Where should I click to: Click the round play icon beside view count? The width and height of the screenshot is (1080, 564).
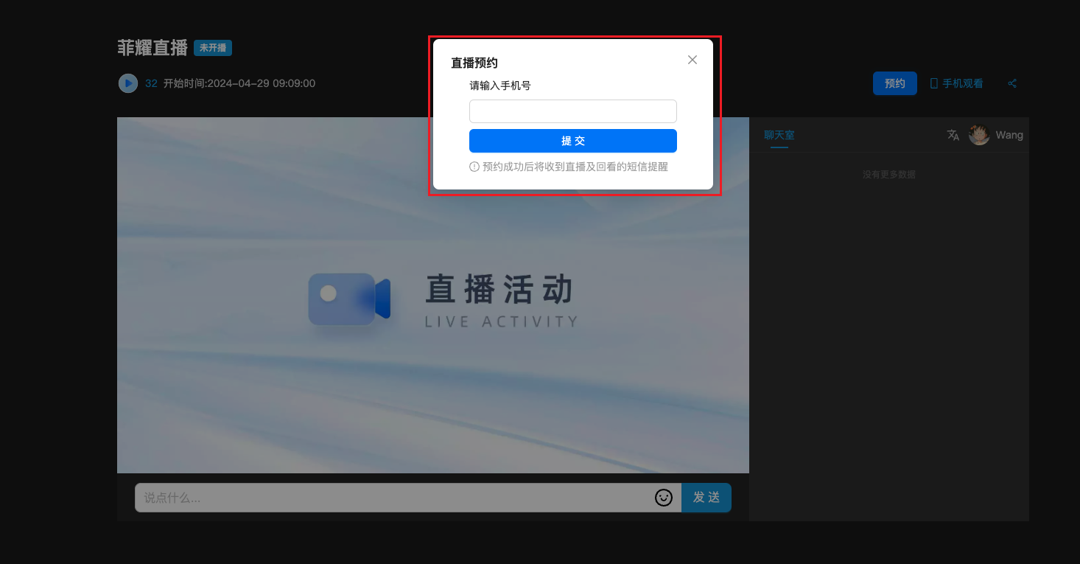pyautogui.click(x=128, y=83)
